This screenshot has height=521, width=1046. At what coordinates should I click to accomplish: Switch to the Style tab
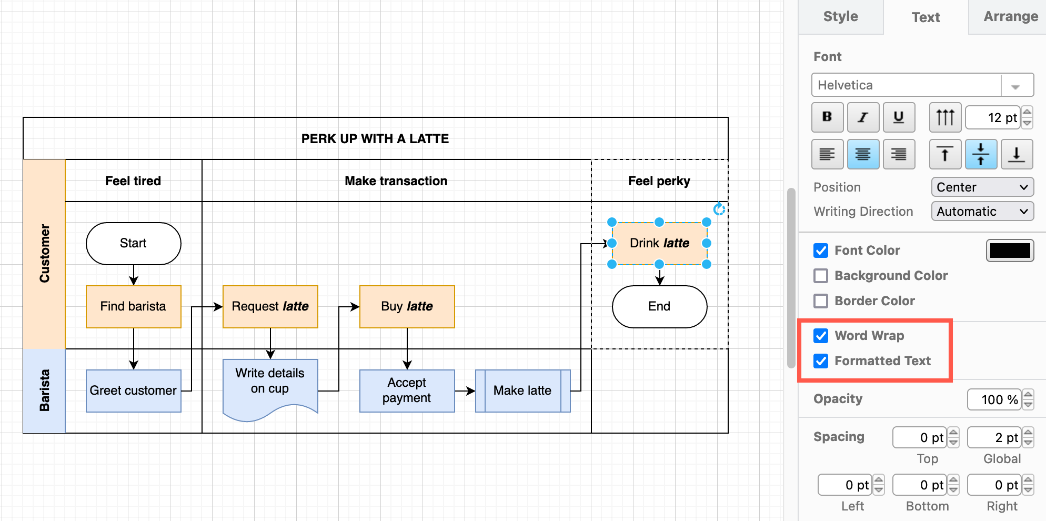[840, 17]
